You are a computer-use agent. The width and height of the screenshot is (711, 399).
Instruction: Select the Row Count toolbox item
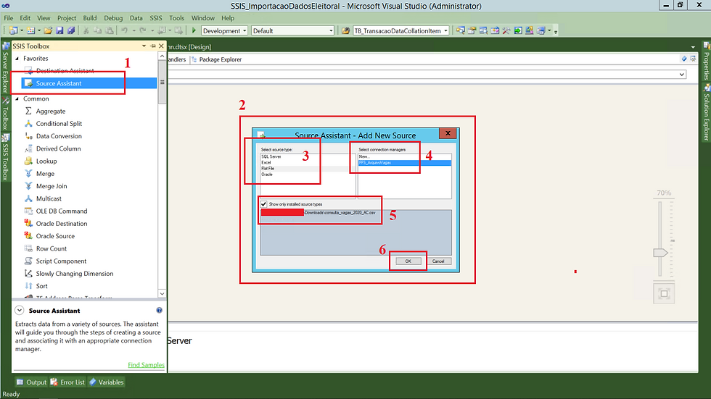tap(52, 249)
